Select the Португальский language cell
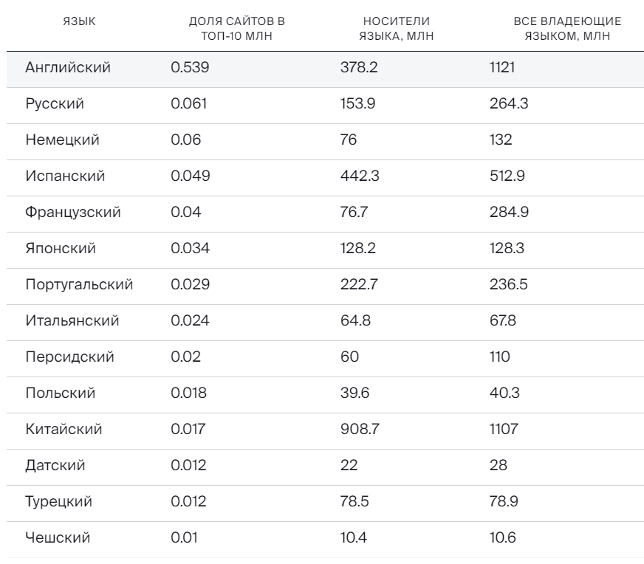This screenshot has height=564, width=644. tap(79, 285)
